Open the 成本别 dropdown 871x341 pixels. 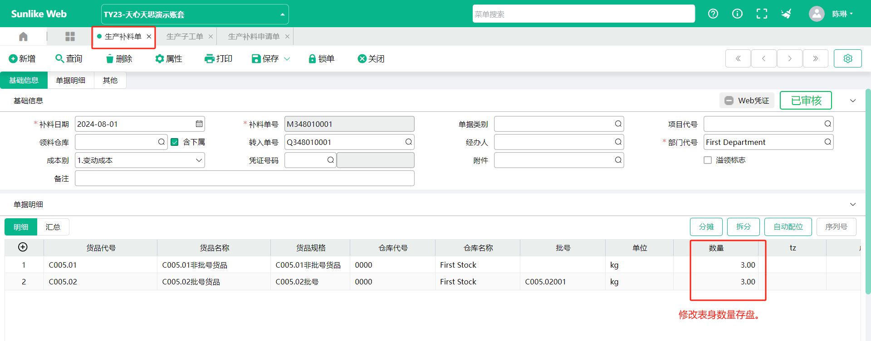tap(199, 160)
